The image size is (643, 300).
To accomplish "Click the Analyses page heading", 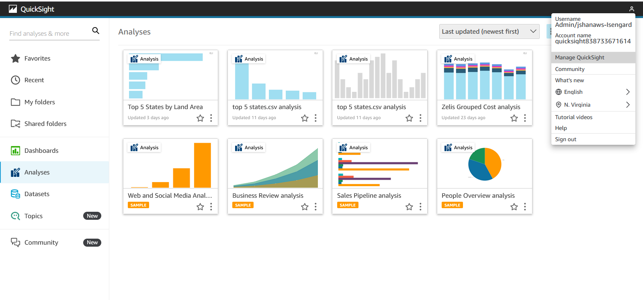I will 134,32.
